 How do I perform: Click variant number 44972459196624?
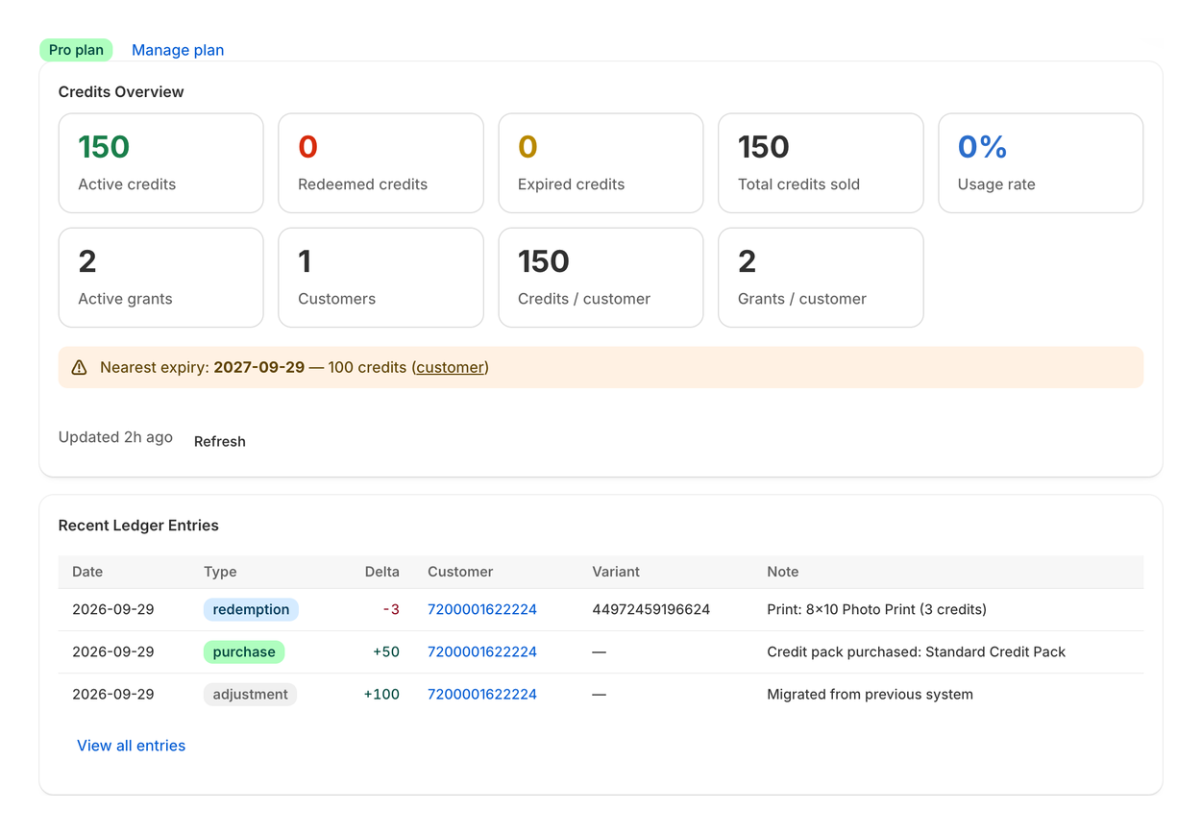pyautogui.click(x=651, y=609)
